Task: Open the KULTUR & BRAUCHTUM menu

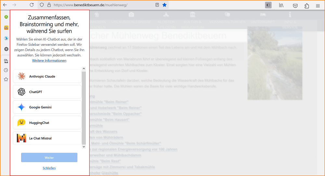Action: coord(192,20)
